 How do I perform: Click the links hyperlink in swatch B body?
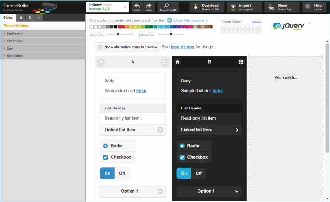click(217, 91)
